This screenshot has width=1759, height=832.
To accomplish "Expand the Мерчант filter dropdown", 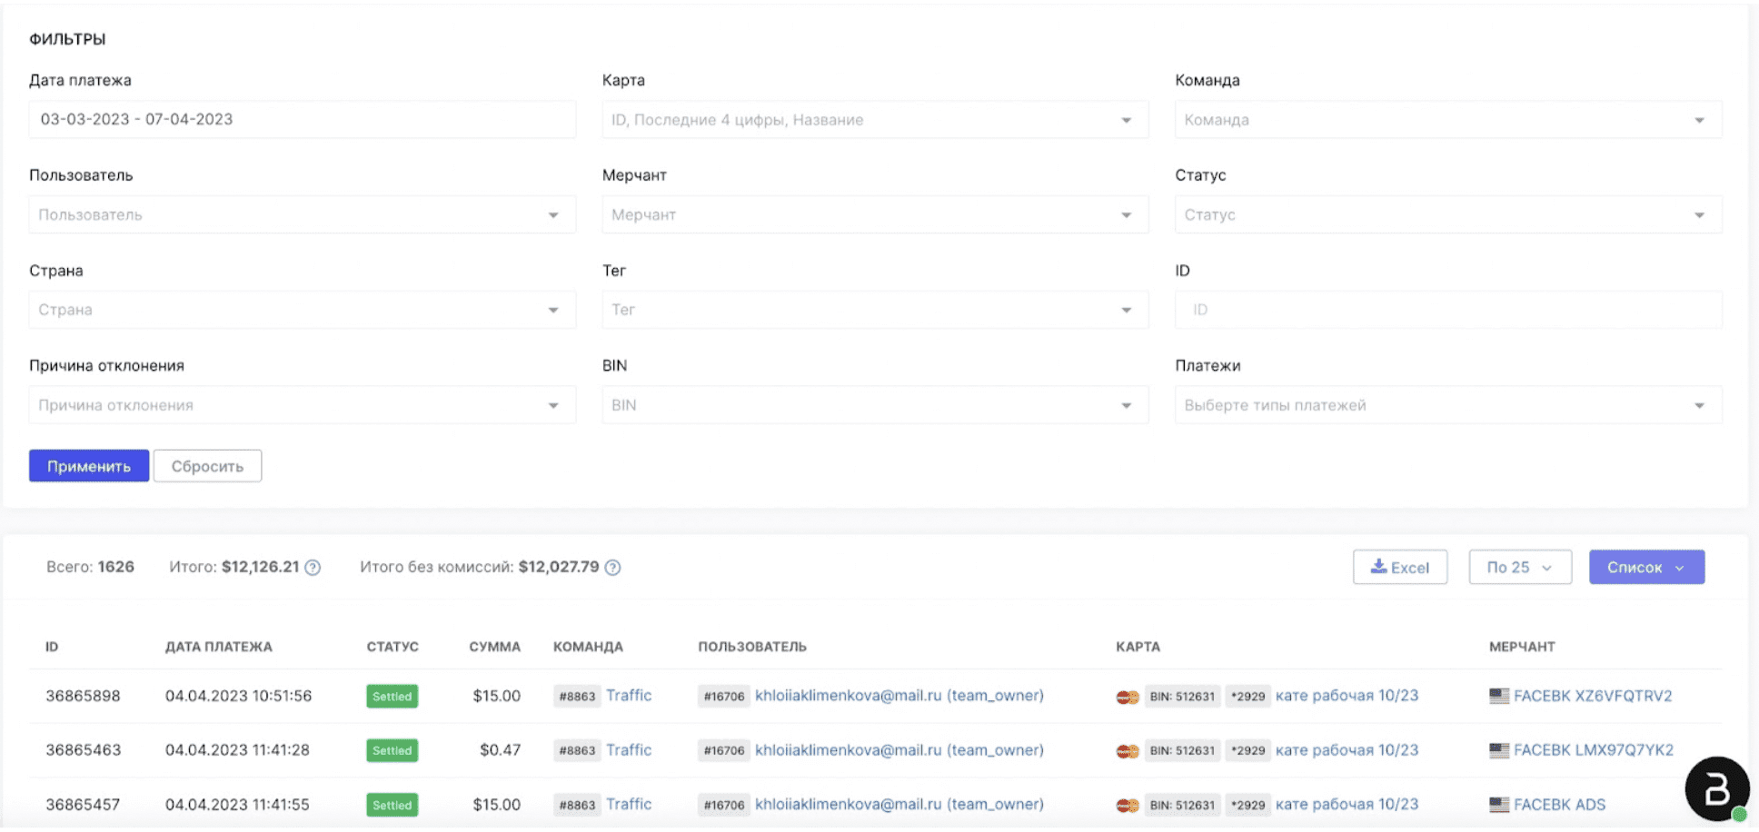I will click(x=875, y=215).
